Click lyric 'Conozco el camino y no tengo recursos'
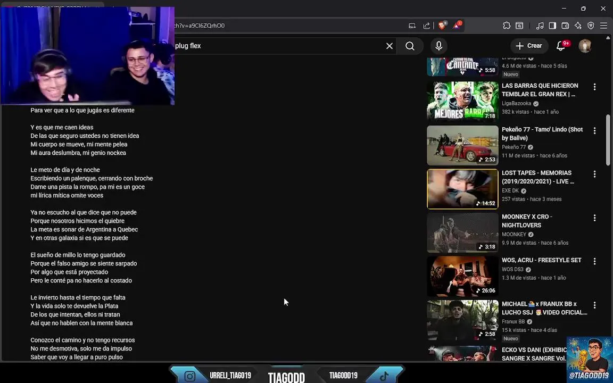The image size is (613, 383). [82, 340]
